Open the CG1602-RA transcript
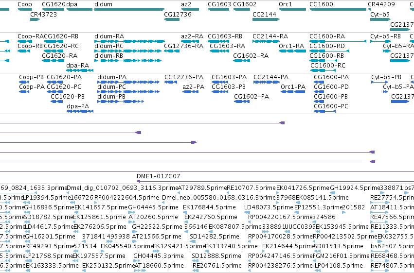 click(242, 61)
